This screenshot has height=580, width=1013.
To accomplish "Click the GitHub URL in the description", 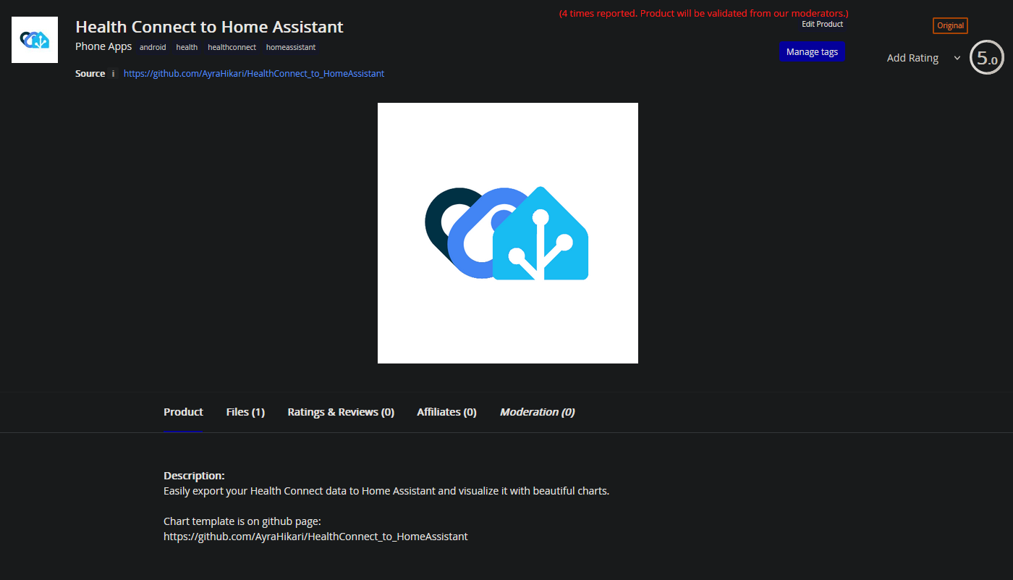I will pos(315,537).
